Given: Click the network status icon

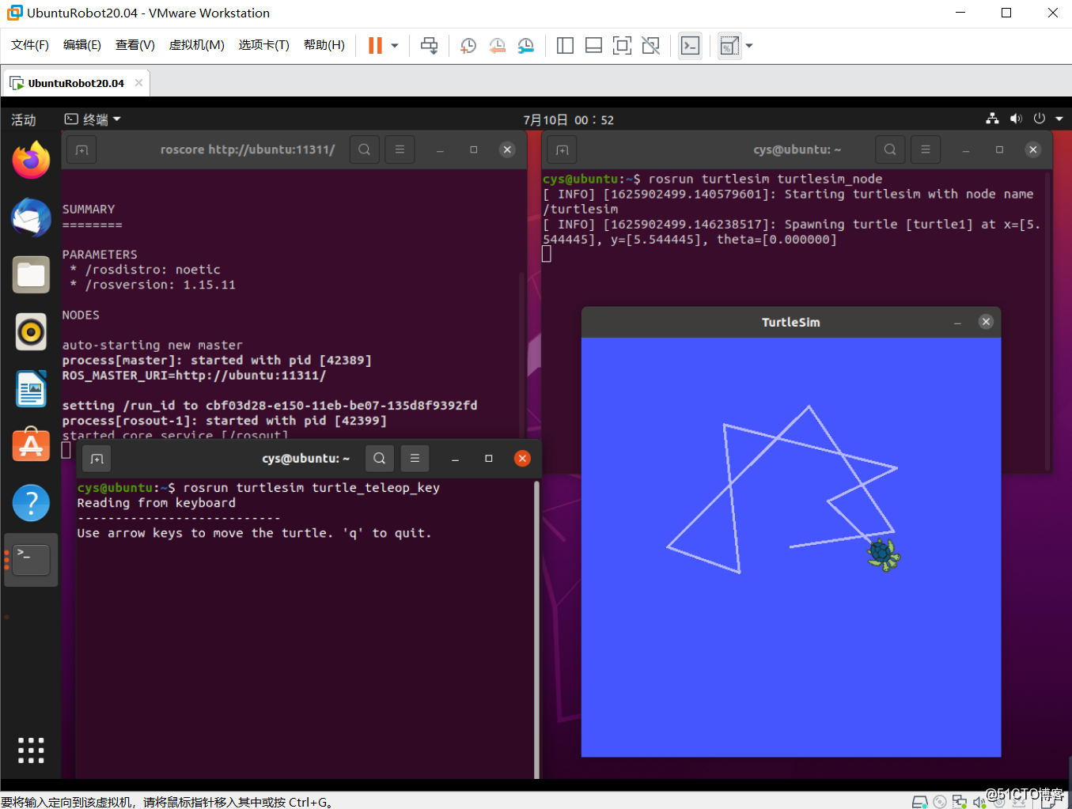Looking at the screenshot, I should pyautogui.click(x=992, y=119).
